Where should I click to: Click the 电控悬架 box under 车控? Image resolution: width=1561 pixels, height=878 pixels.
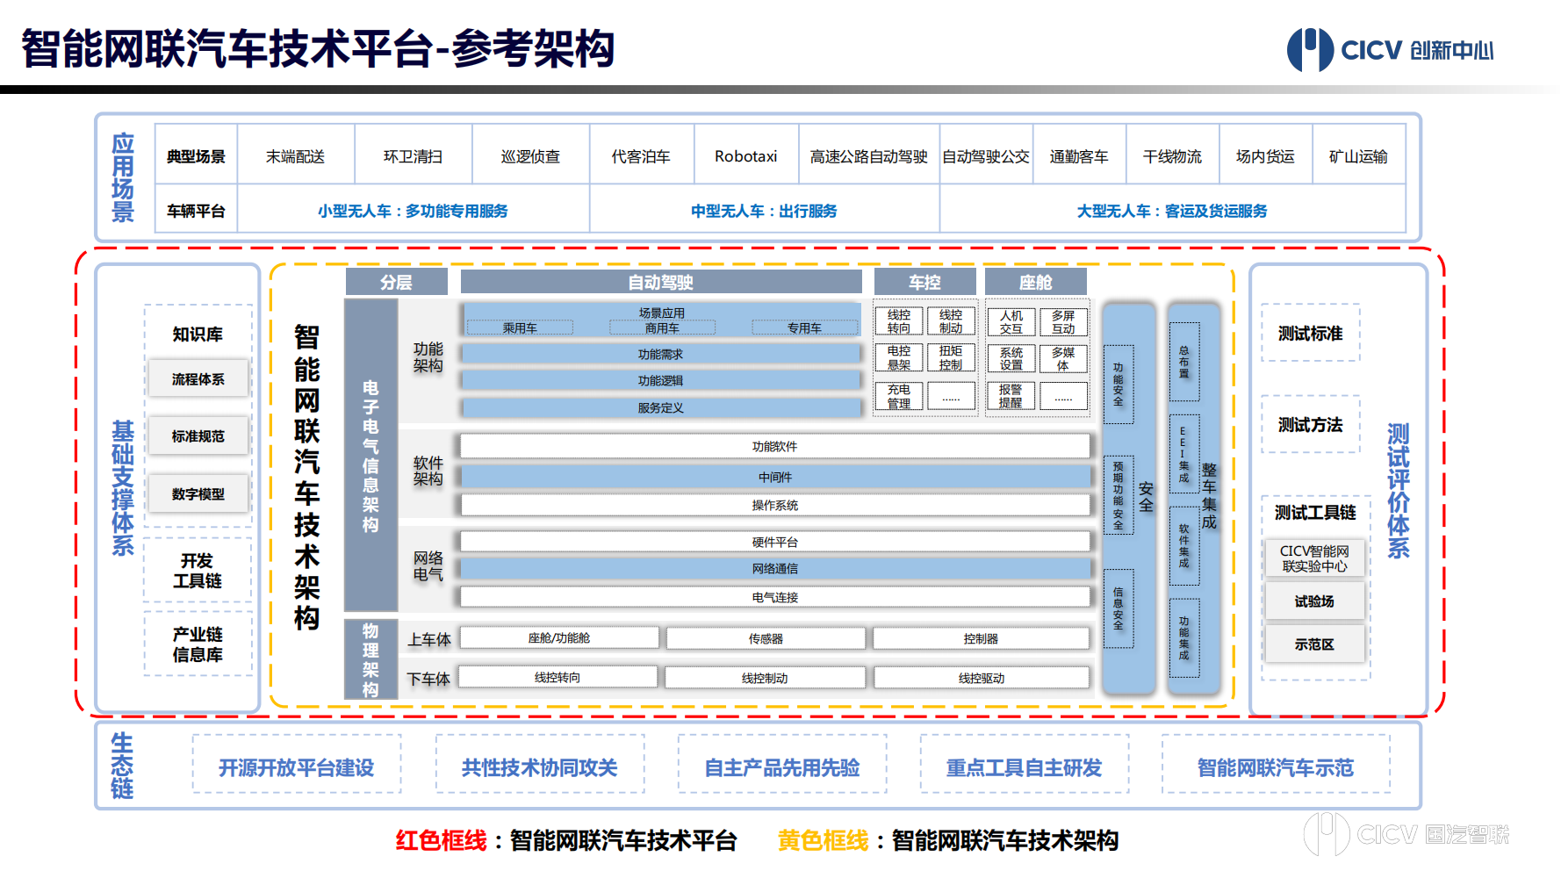[899, 357]
